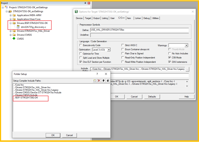Click the Drivers/CMSIS folder icon
199x142 pixels.
pyautogui.click(x=14, y=35)
